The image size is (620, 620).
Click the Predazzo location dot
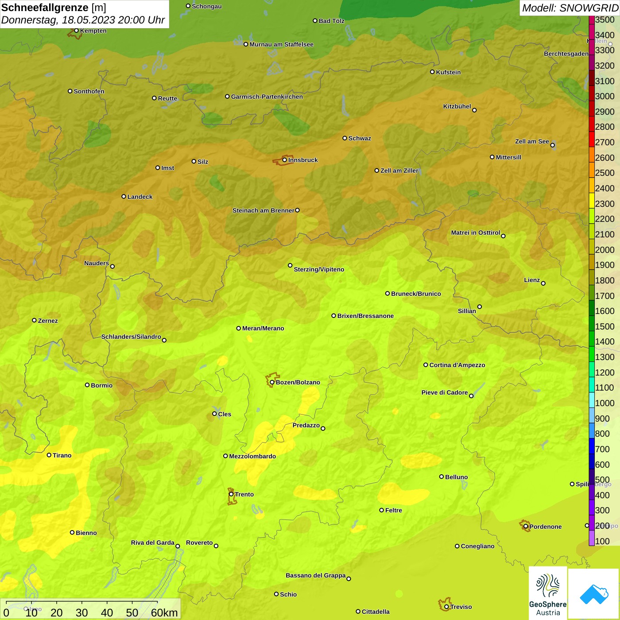coord(323,428)
